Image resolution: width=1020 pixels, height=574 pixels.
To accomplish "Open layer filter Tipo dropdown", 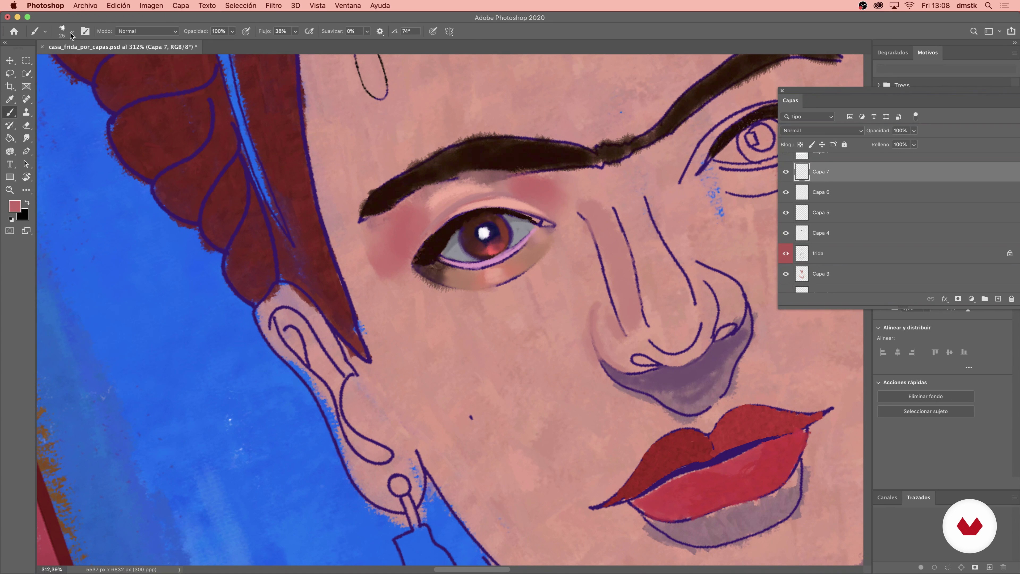I will click(x=808, y=117).
